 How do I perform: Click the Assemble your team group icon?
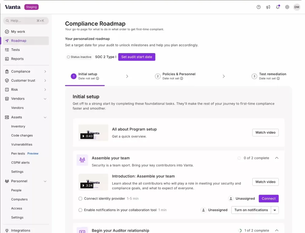tap(82, 160)
